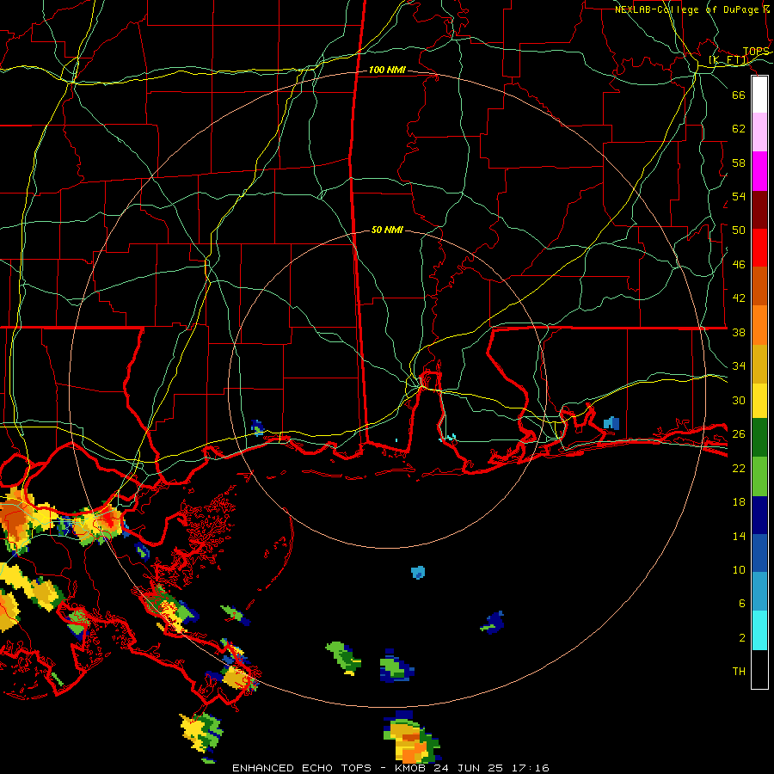Click the legend value '54'
774x774 pixels.
pos(739,196)
